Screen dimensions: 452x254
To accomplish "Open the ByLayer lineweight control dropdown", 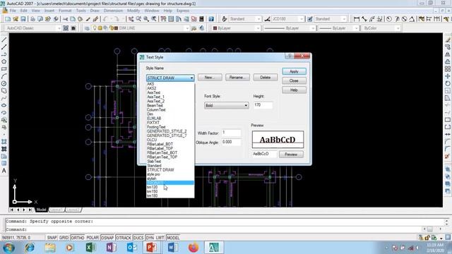I will 356,28.
